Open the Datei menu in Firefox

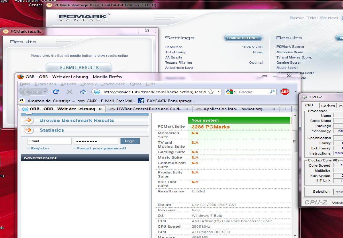coord(25,84)
